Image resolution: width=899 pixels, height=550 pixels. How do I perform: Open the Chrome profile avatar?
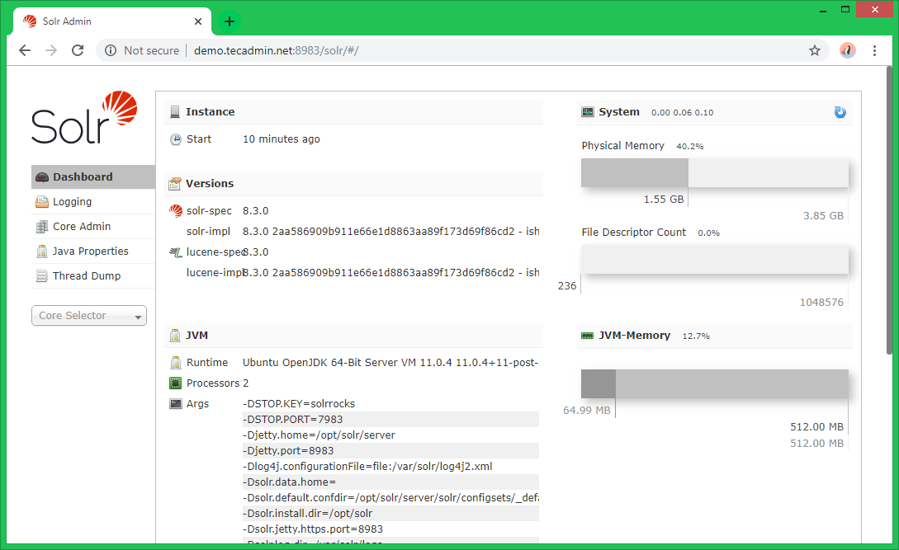847,50
